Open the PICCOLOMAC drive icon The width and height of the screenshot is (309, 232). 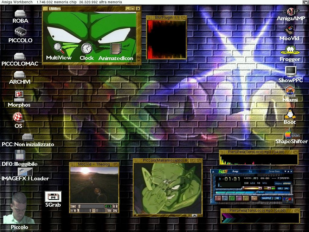[x=20, y=60]
